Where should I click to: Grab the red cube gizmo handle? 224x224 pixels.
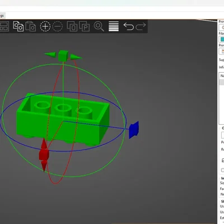pos(44,154)
